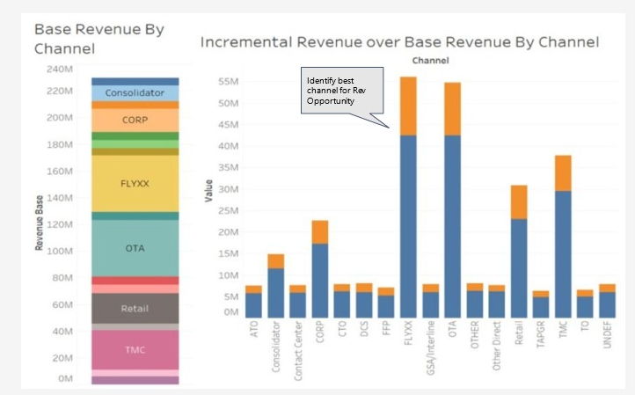Select the orange portion of OTA bar
The image size is (635, 395).
point(452,108)
